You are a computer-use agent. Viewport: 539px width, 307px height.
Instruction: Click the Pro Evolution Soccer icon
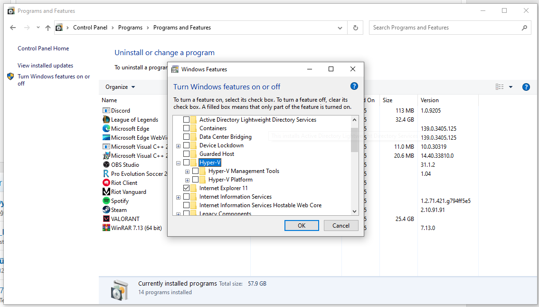(106, 173)
